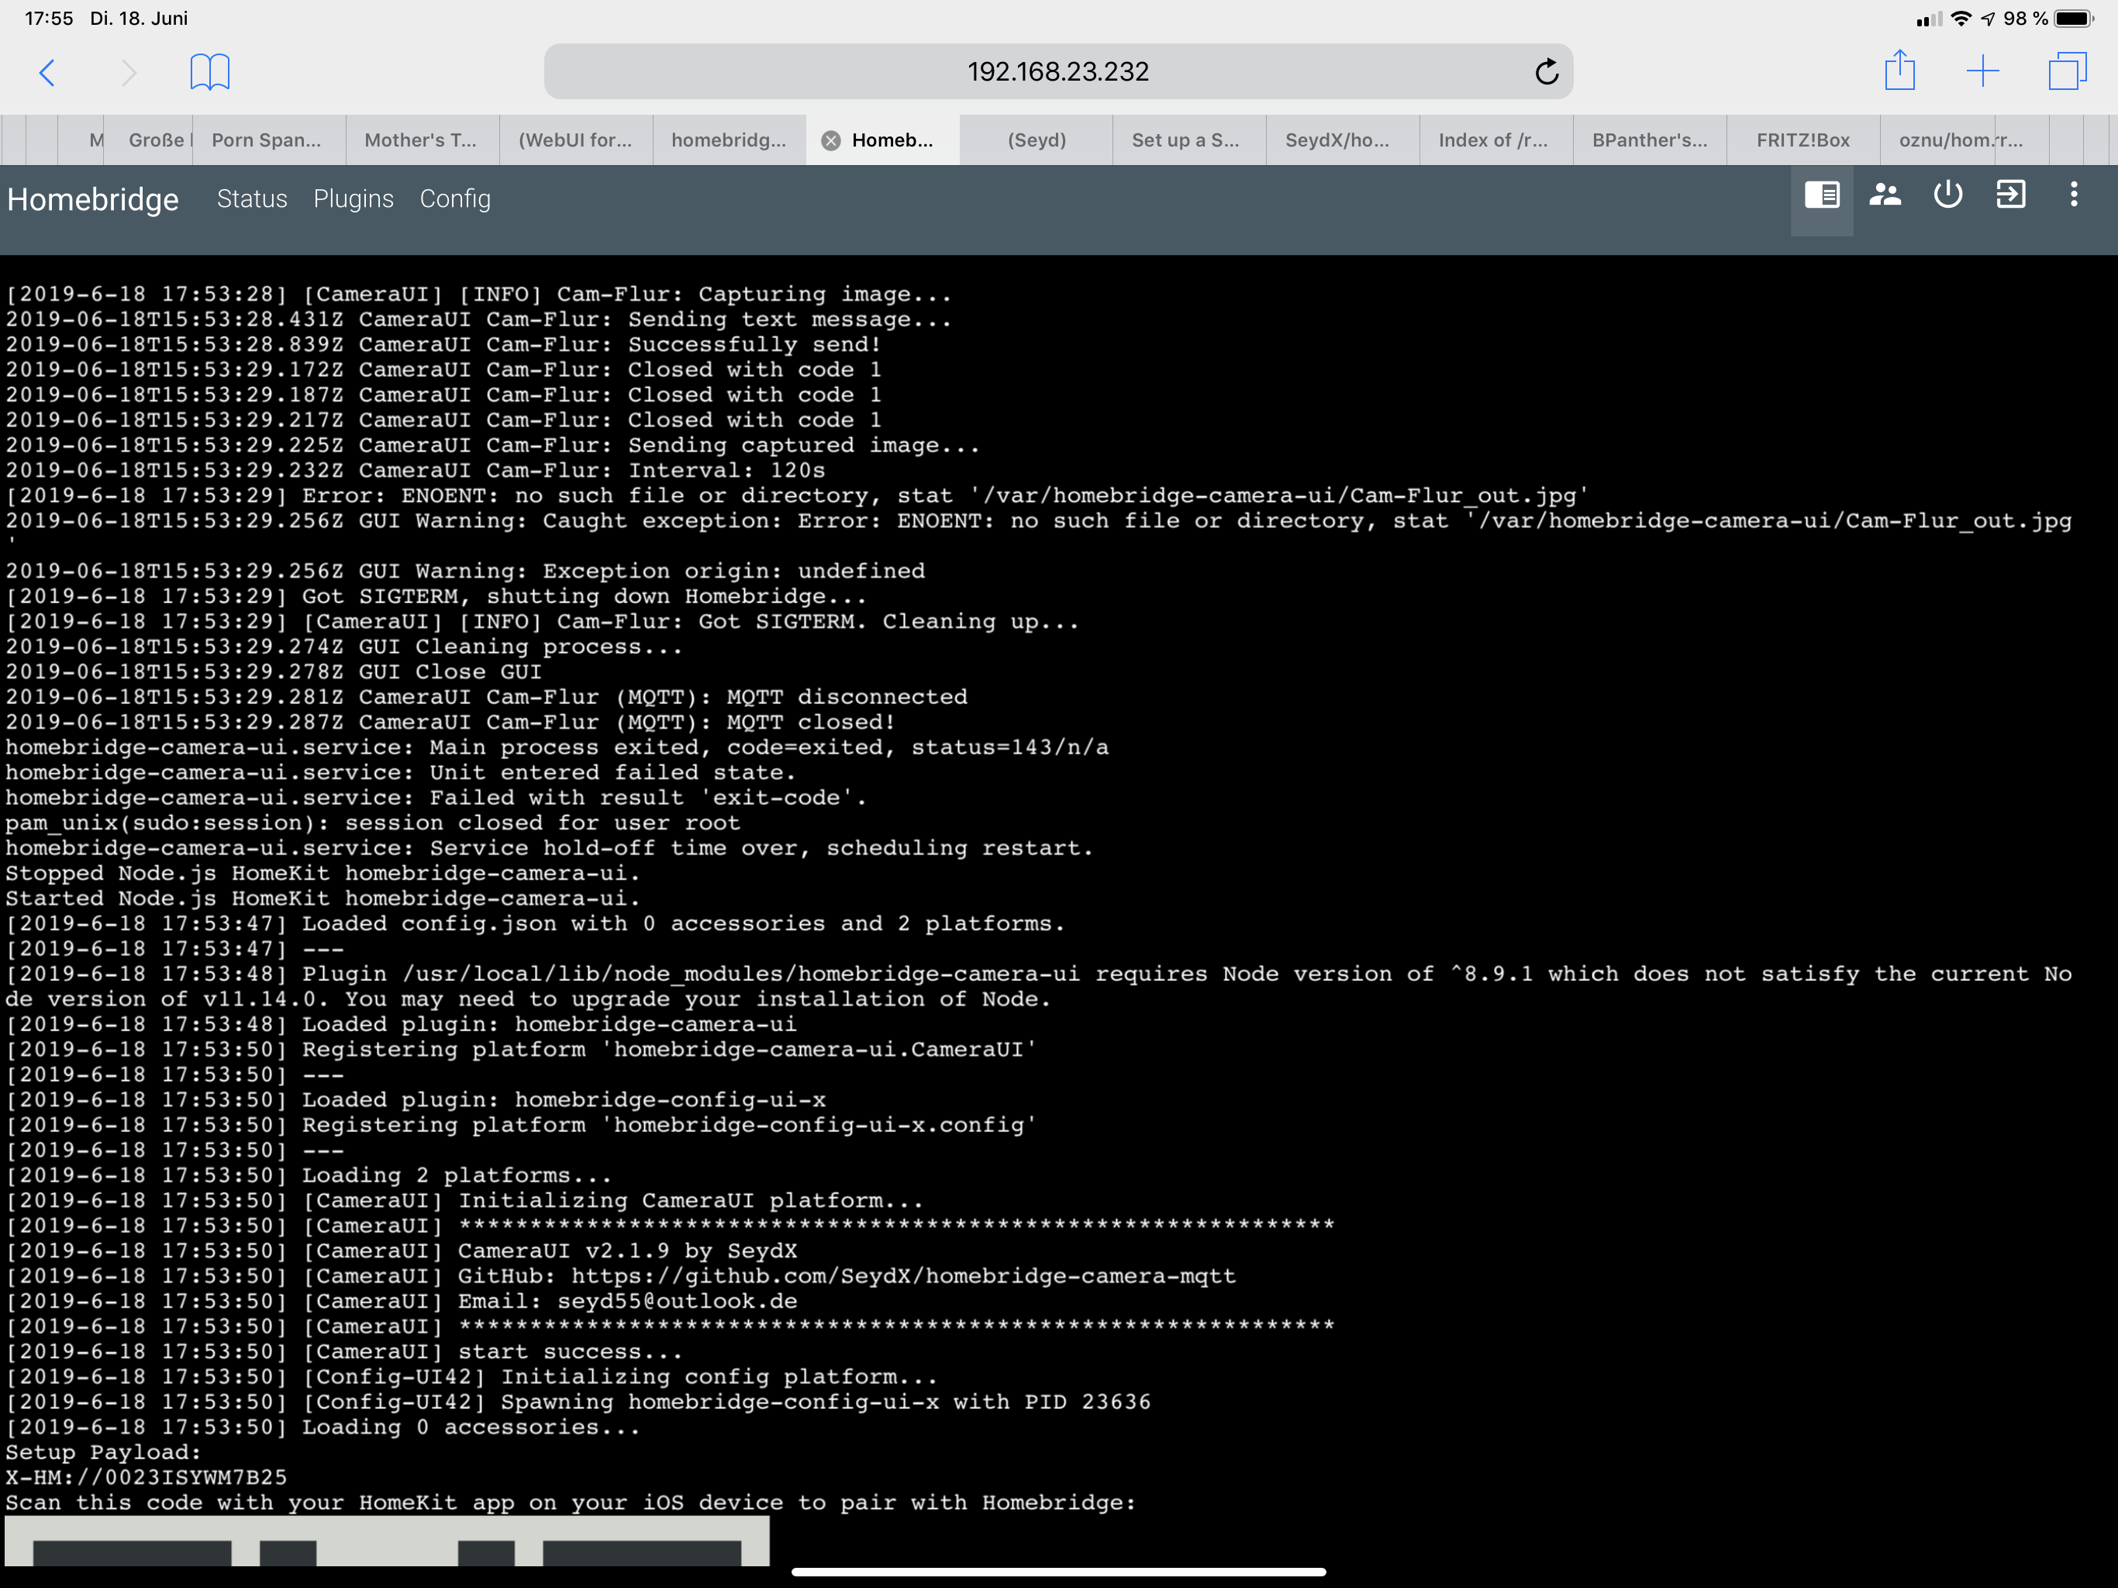Open new tab with plus icon
Image resolution: width=2118 pixels, height=1588 pixels.
1982,71
